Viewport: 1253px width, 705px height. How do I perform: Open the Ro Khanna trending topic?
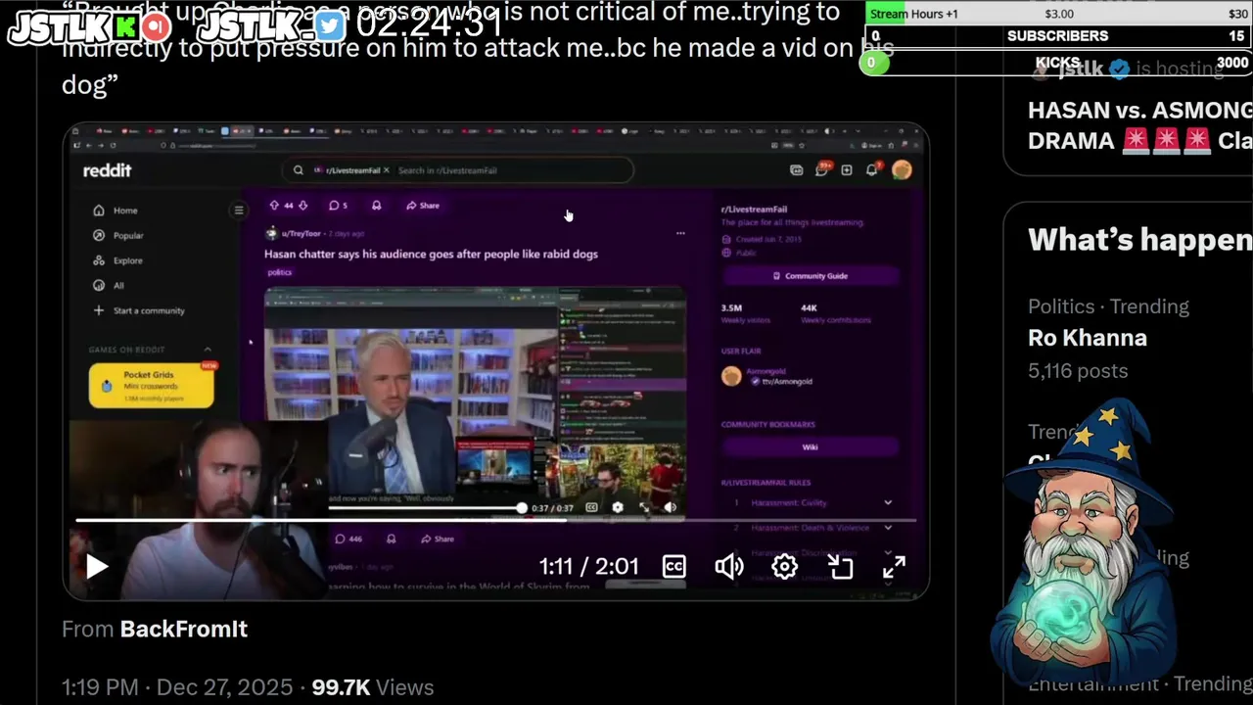click(1088, 338)
